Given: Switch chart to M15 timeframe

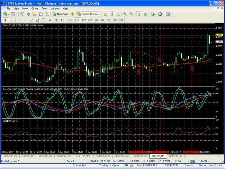Looking at the screenshot, I should 84,20.
